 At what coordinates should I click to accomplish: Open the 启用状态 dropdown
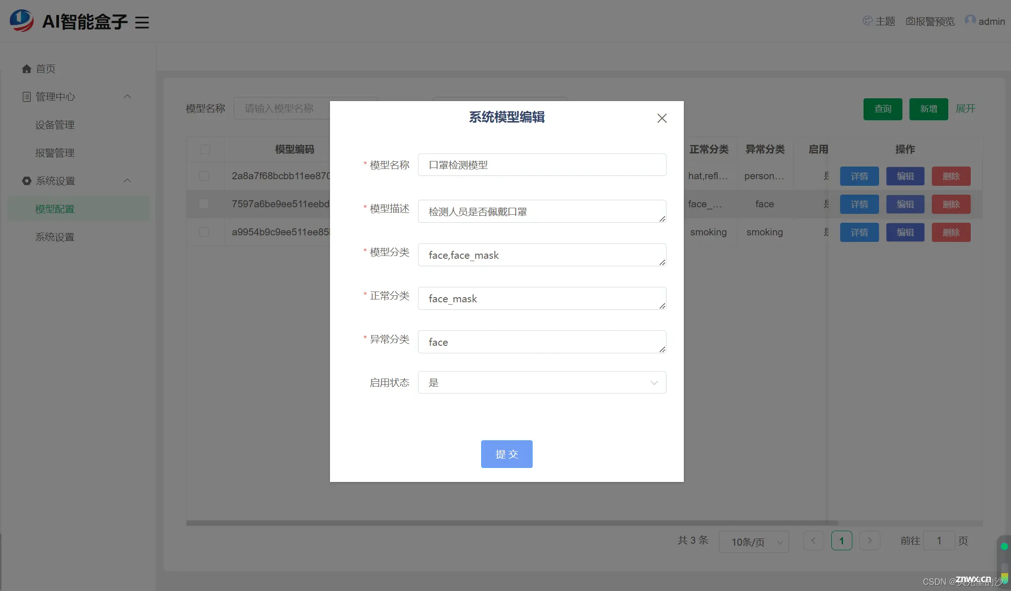(x=542, y=382)
